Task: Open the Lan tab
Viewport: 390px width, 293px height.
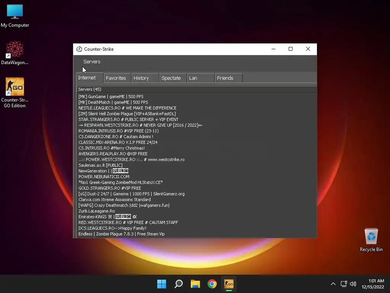Action: (x=201, y=78)
